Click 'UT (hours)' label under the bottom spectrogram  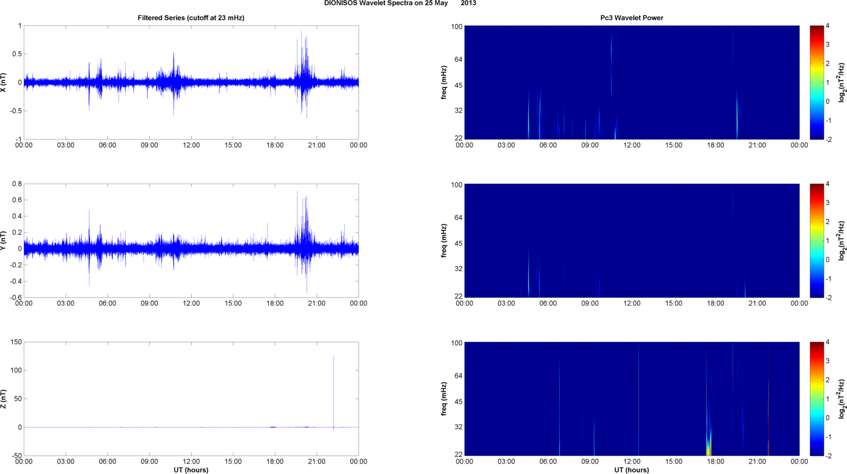(632, 470)
